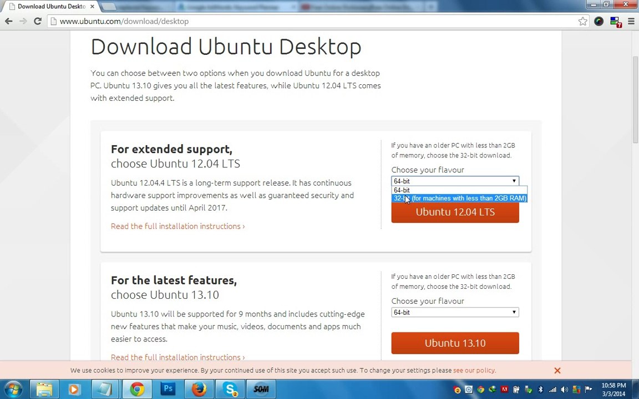Read full installation instructions for 12.04 LTS
Screen dimensions: 639x399
click(177, 226)
